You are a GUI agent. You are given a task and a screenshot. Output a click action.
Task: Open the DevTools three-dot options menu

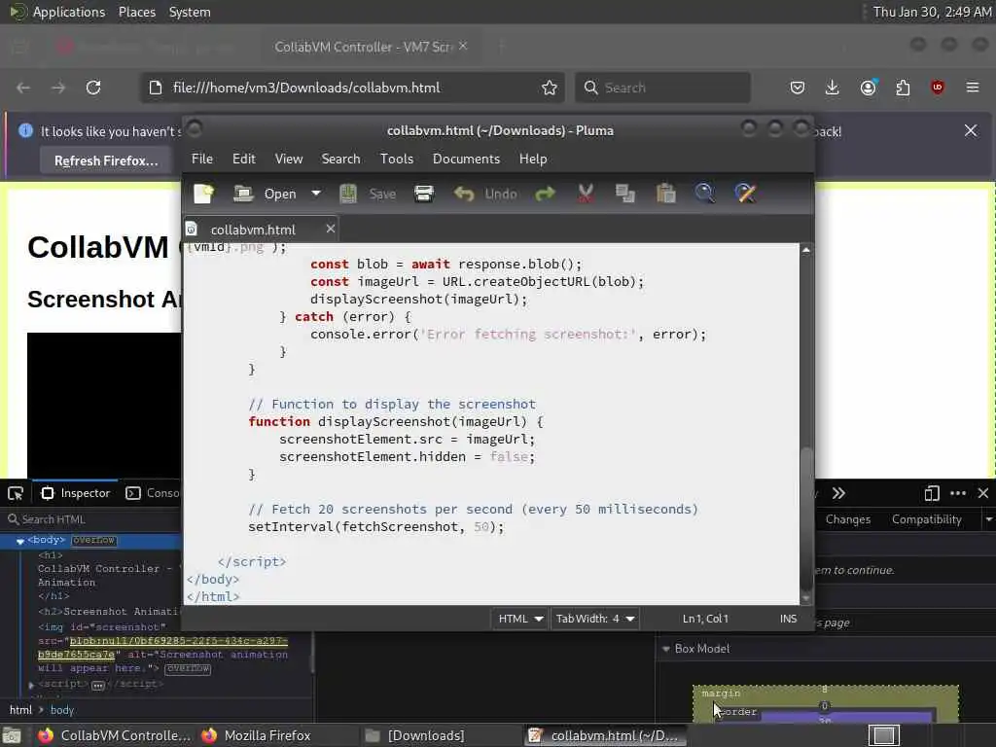(958, 493)
